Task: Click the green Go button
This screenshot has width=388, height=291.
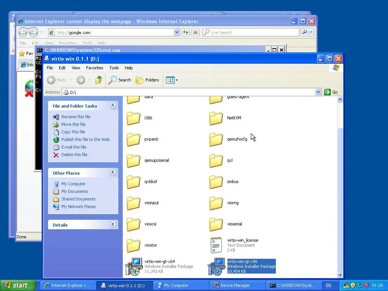Action: tap(331, 92)
